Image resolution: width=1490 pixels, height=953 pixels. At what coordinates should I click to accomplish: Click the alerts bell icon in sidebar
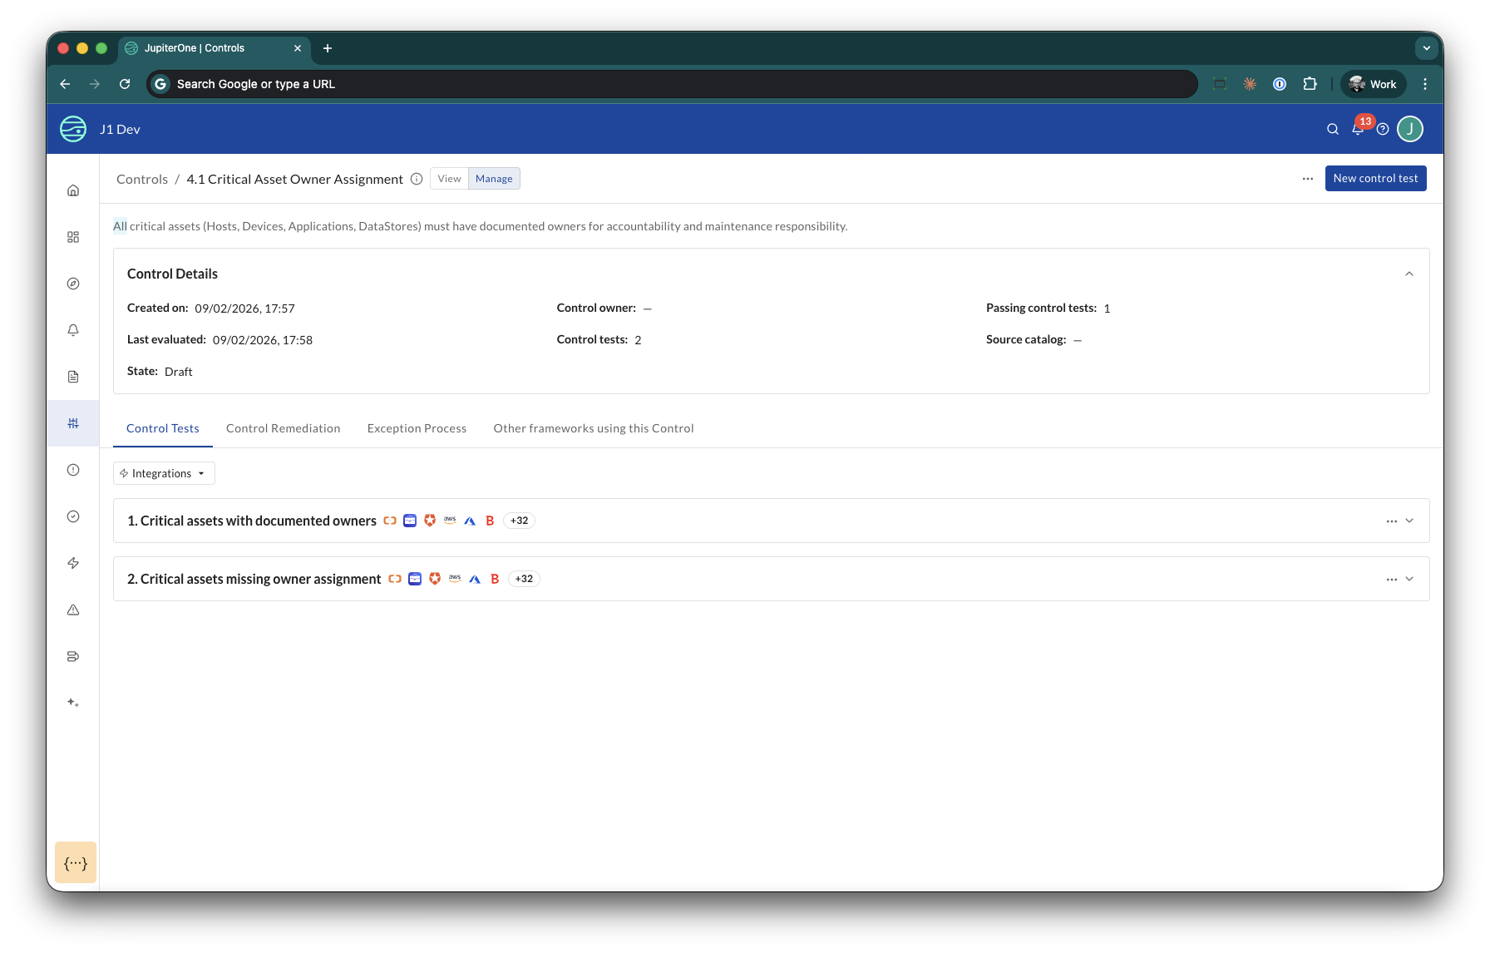tap(73, 330)
